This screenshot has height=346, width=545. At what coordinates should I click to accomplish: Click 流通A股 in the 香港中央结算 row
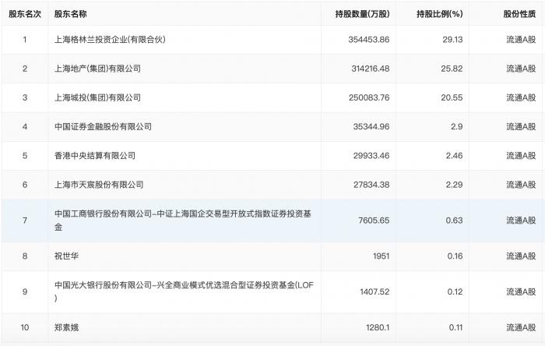[521, 156]
